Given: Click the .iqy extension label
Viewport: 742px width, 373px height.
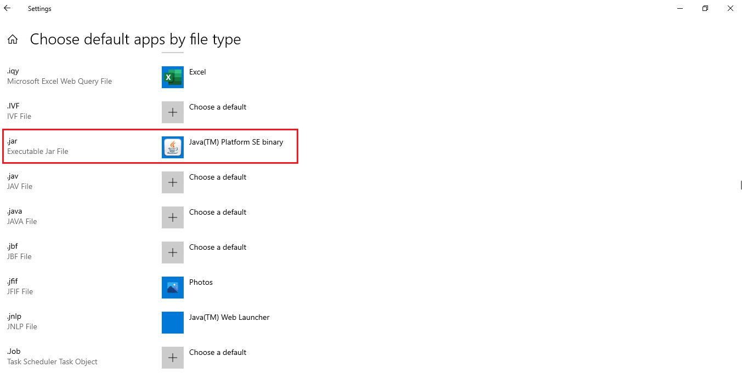Looking at the screenshot, I should tap(13, 71).
